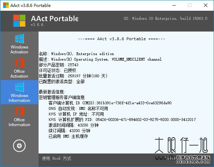Click the AAct four-color logo in header
Viewport: 214px width, 167px height.
19,20
